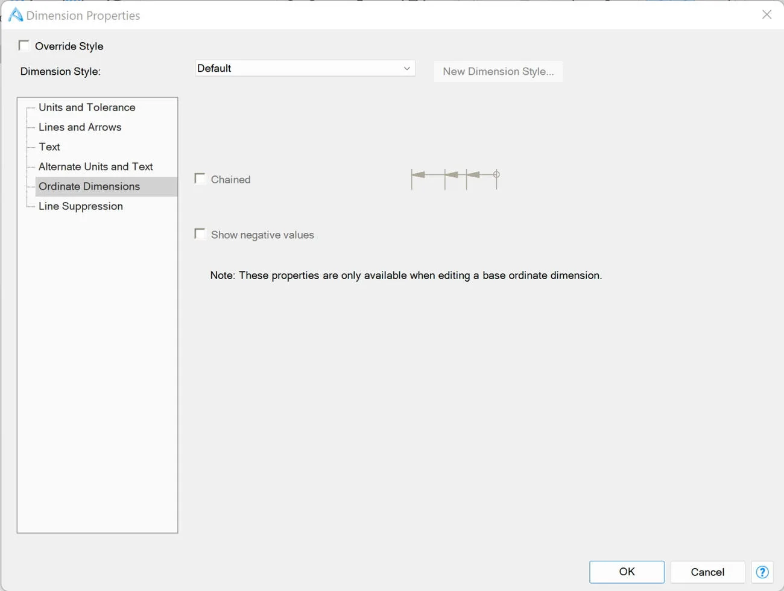This screenshot has width=784, height=591.
Task: Go to the Text settings category
Action: point(49,147)
